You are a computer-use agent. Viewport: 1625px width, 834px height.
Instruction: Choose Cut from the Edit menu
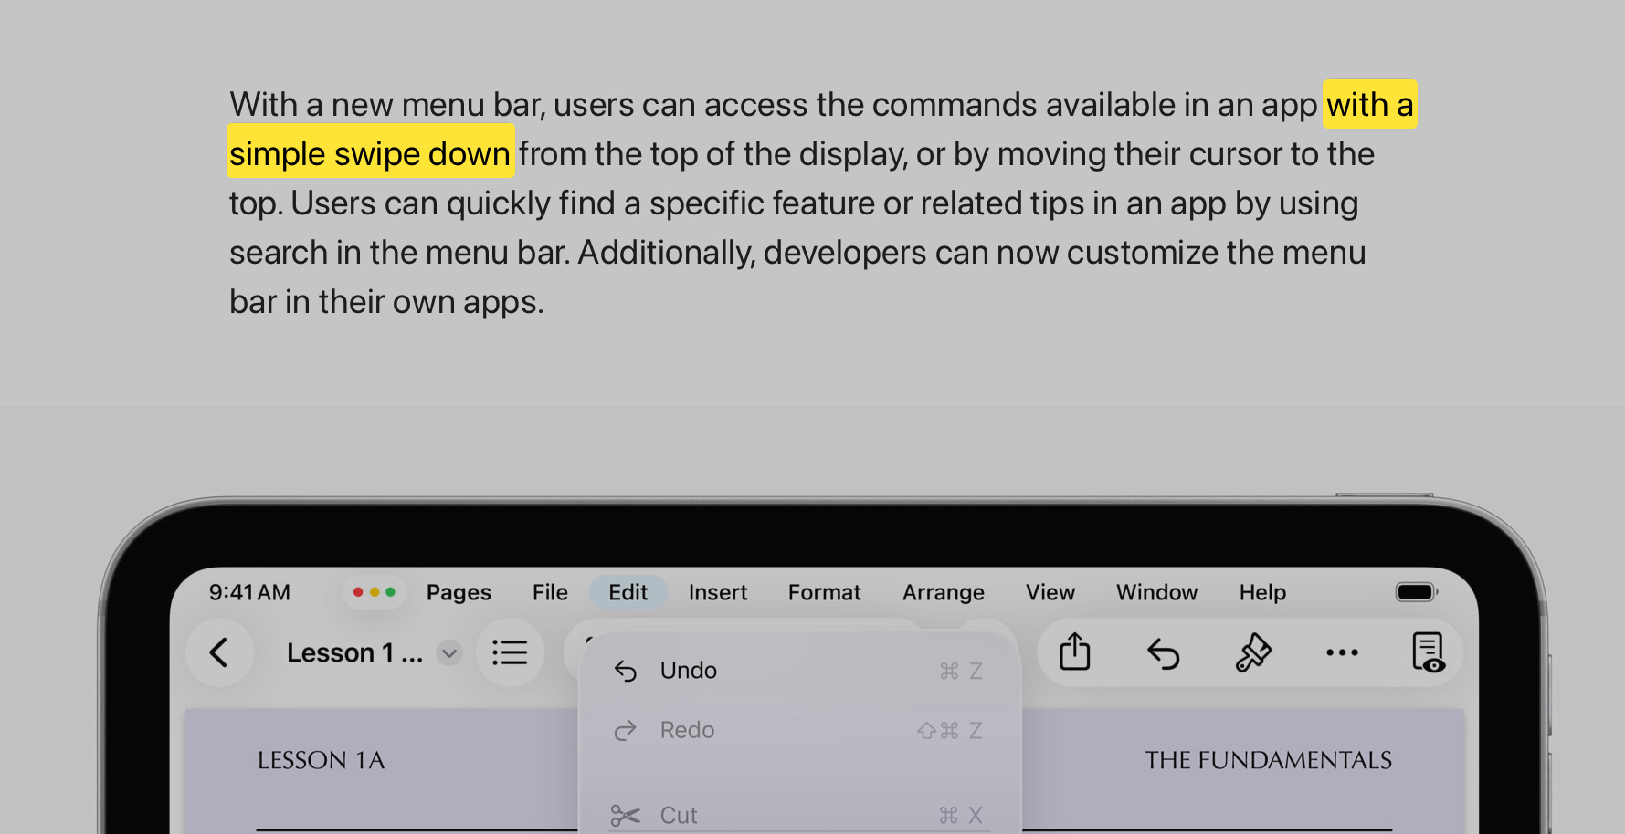799,815
